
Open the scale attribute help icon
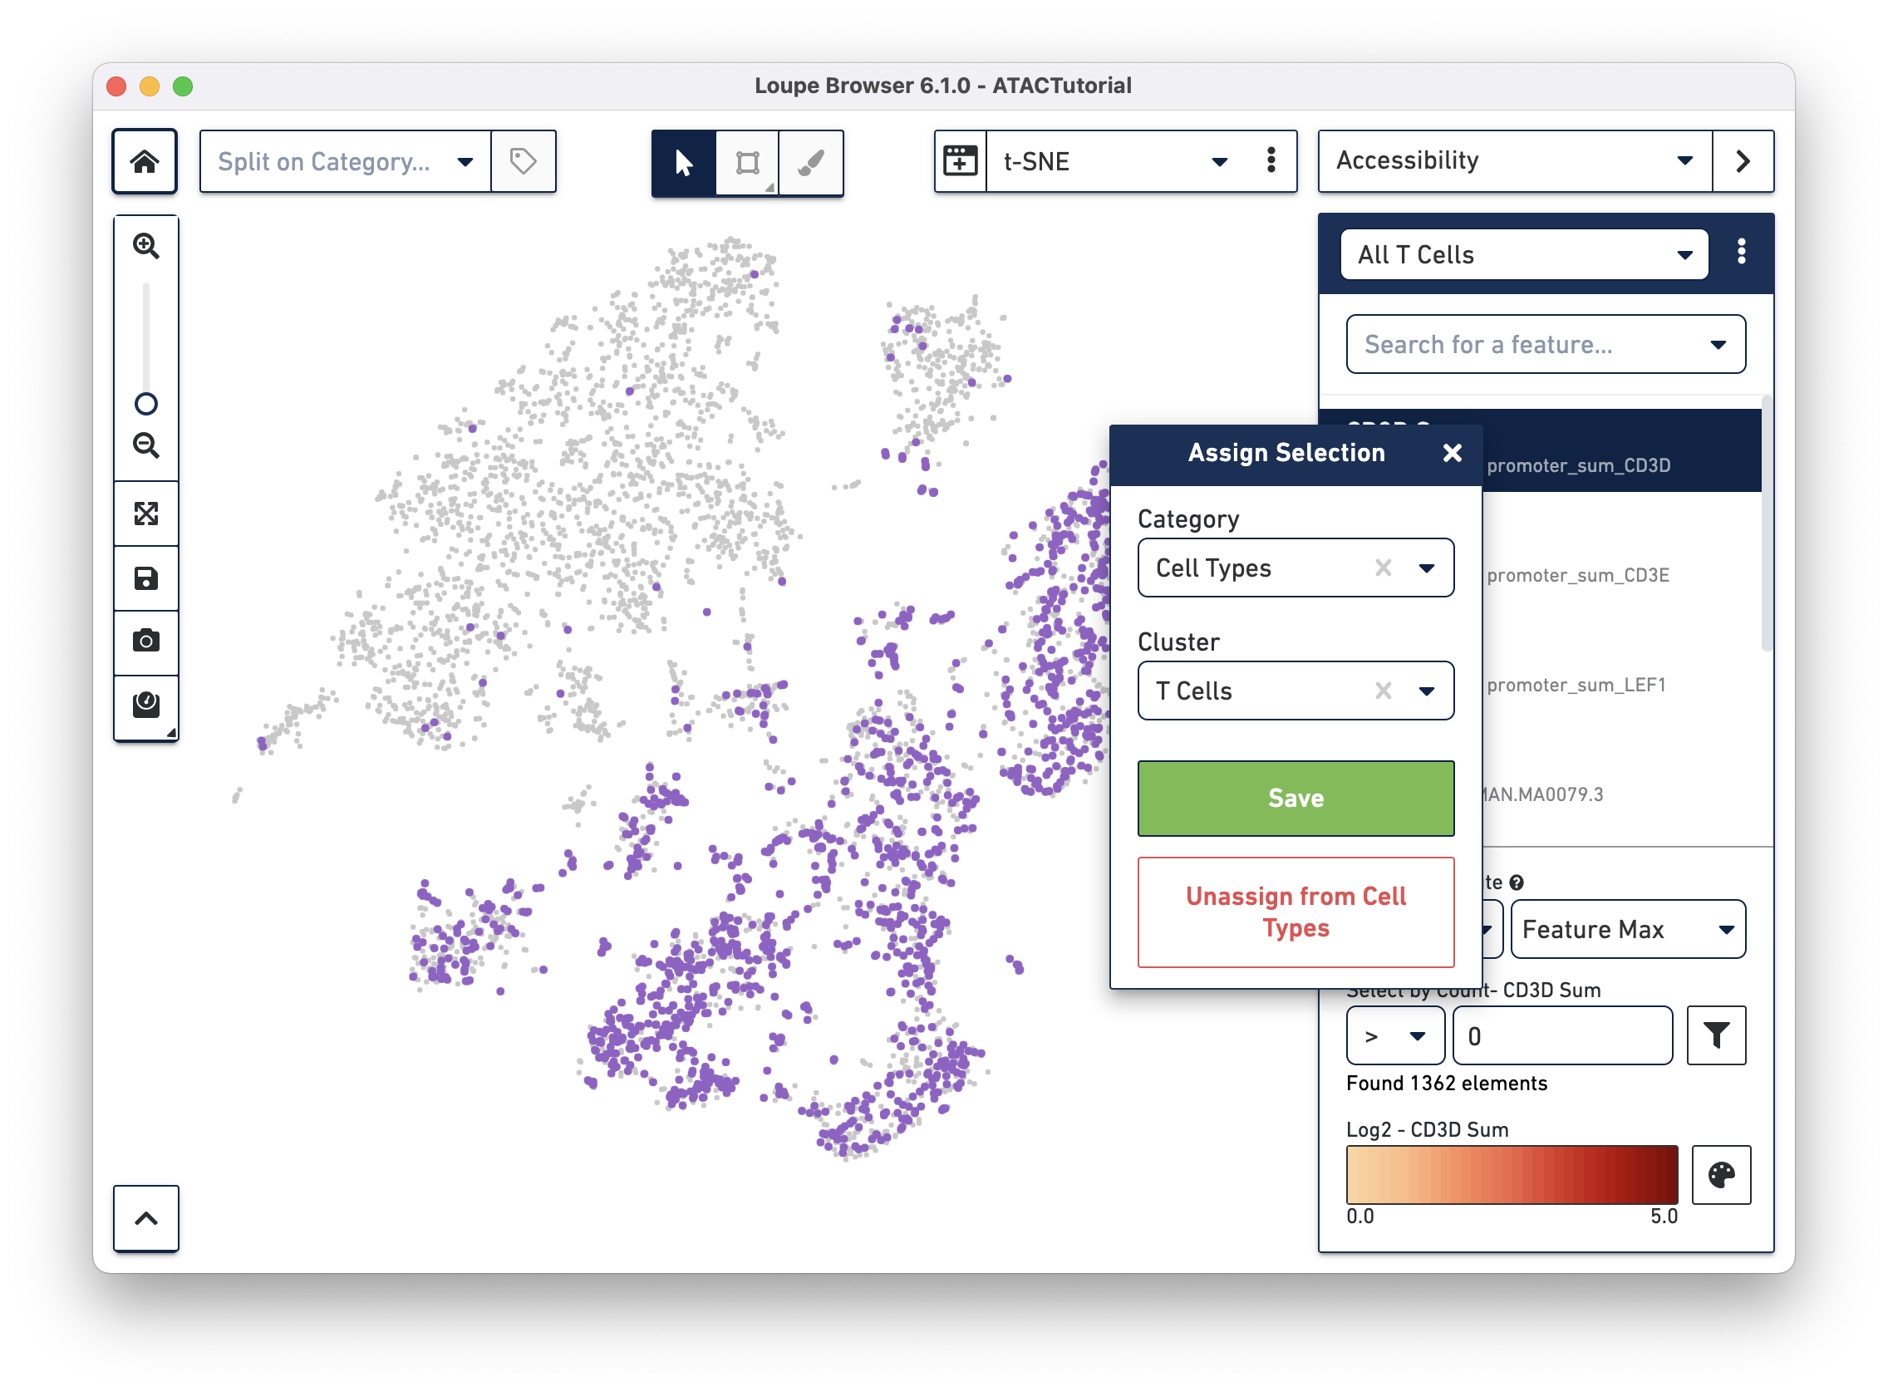(1517, 883)
